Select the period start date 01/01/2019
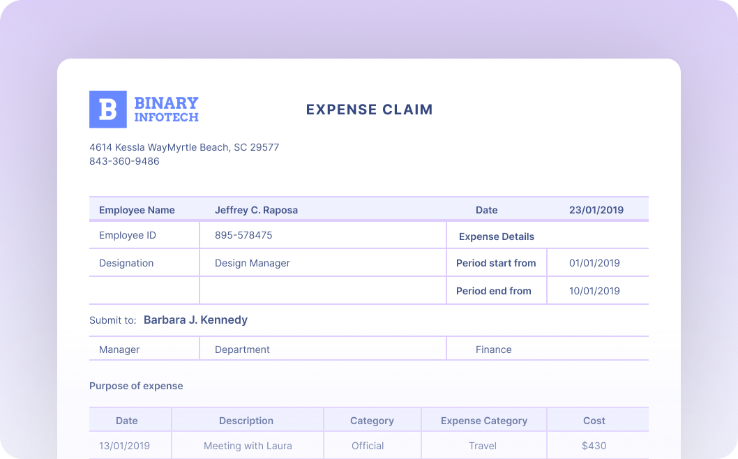Screen dimensions: 738x459 [x=594, y=263]
